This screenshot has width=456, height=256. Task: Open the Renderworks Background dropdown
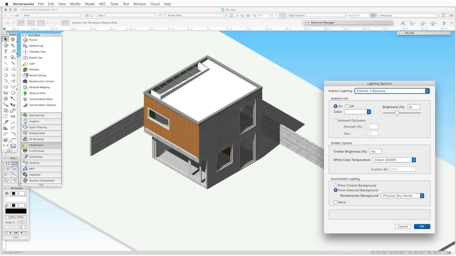pyautogui.click(x=403, y=196)
